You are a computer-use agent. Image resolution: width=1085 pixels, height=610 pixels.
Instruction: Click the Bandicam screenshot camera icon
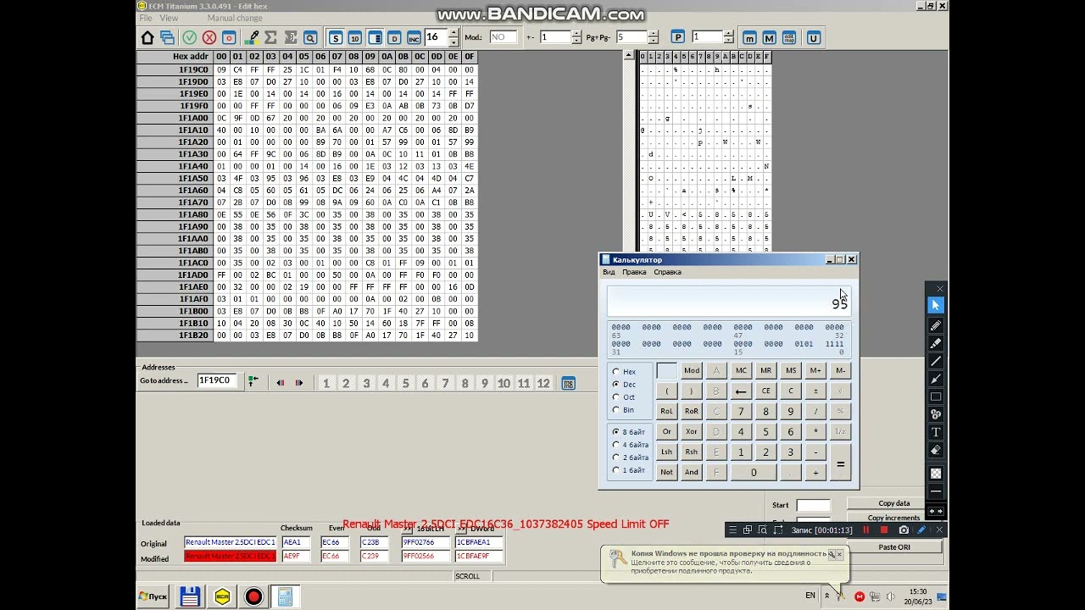point(904,530)
